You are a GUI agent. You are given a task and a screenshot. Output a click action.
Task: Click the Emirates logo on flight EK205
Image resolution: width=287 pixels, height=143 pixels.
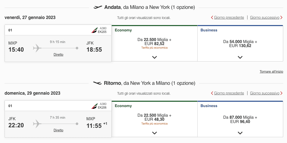pos(95,30)
